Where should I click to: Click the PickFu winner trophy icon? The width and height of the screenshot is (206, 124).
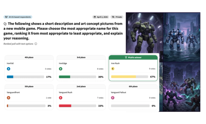[x=126, y=58]
